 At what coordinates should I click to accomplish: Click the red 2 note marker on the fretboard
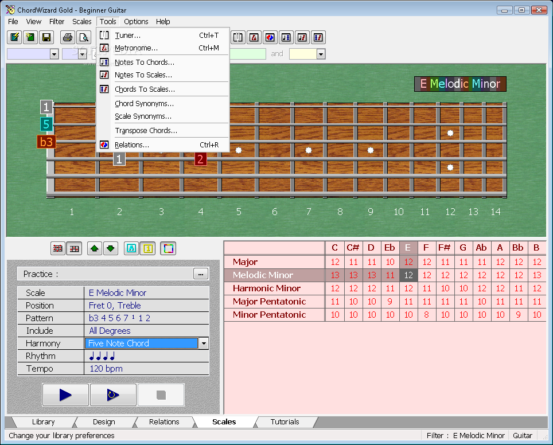(200, 159)
